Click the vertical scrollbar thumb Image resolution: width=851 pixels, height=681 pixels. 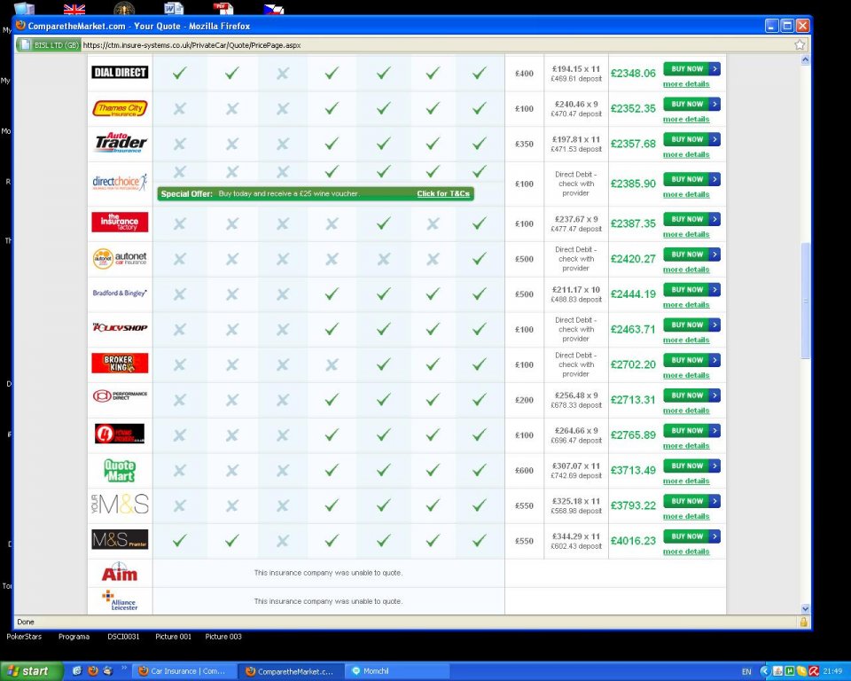point(805,301)
